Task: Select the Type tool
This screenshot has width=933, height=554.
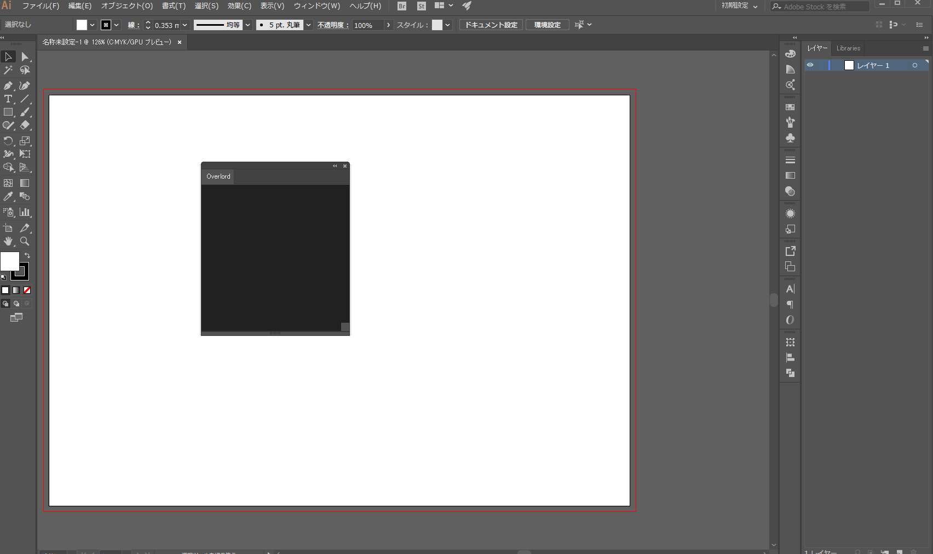Action: coord(8,99)
